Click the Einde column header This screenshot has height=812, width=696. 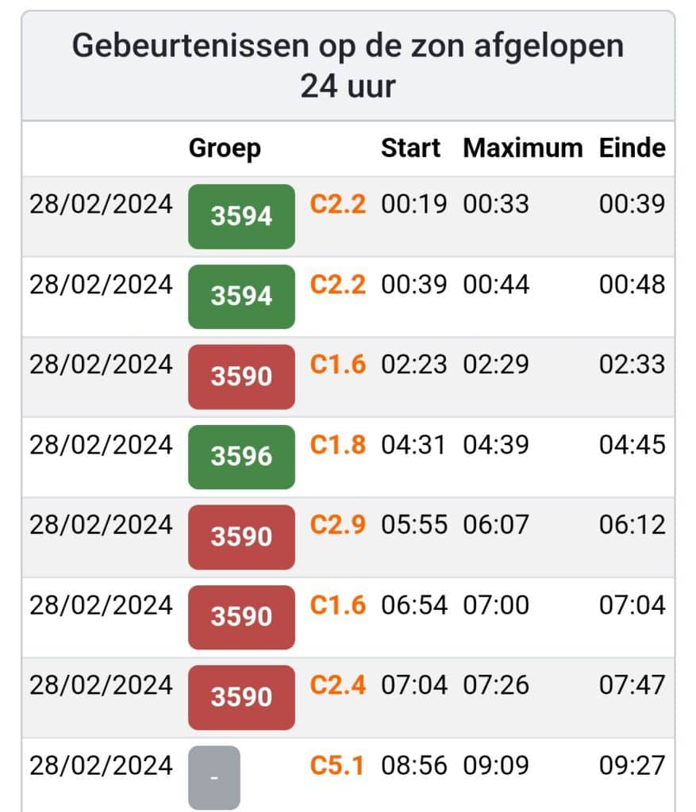[632, 148]
